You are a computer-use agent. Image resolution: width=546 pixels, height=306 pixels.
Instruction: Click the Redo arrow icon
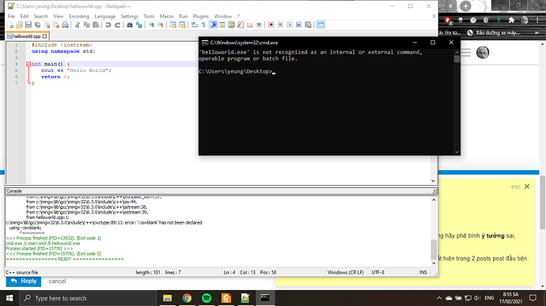pyautogui.click(x=117, y=25)
